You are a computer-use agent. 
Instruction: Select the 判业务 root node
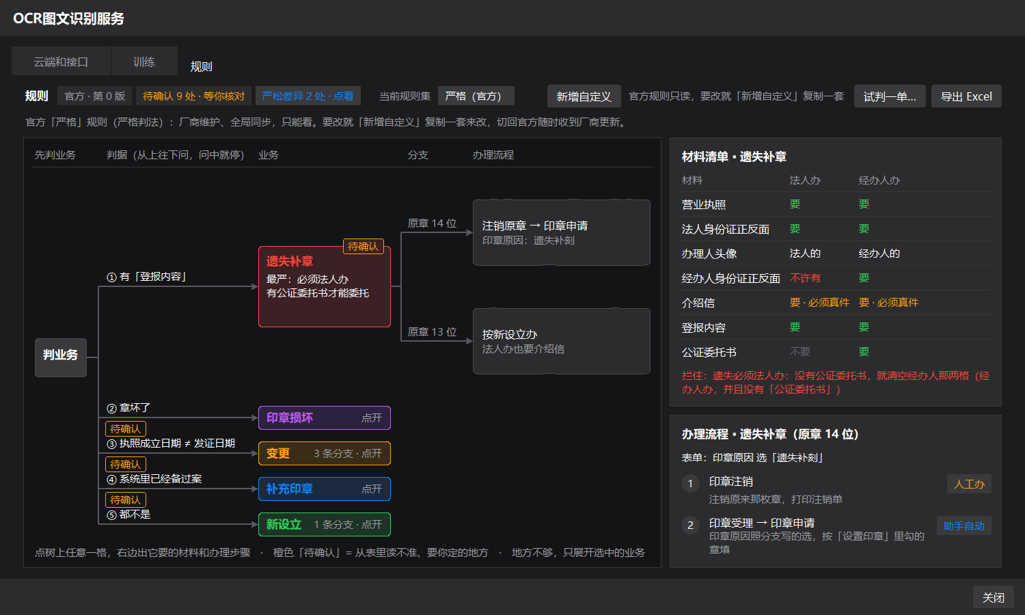(x=61, y=357)
